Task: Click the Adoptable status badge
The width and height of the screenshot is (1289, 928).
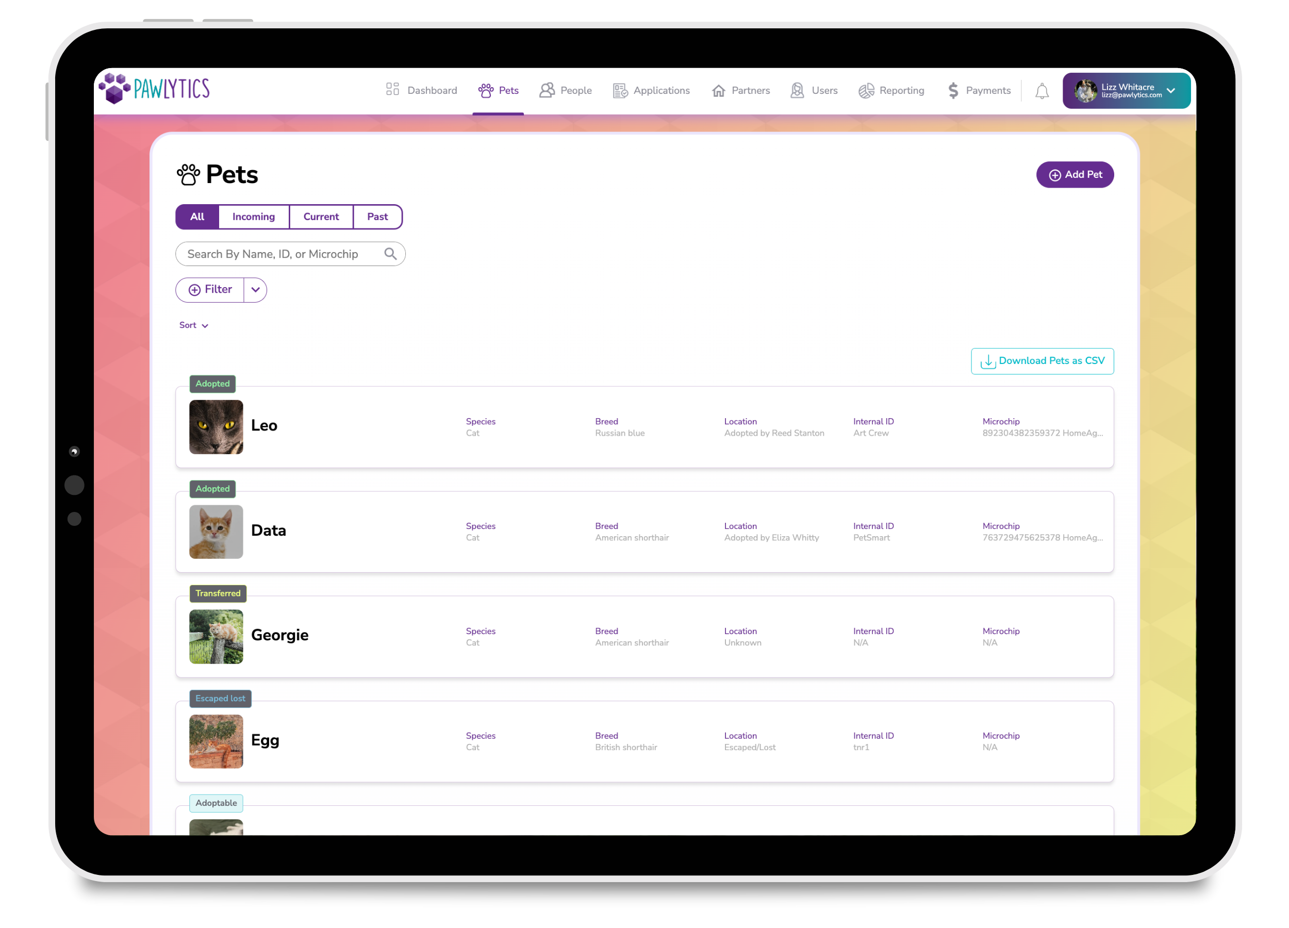Action: tap(216, 803)
